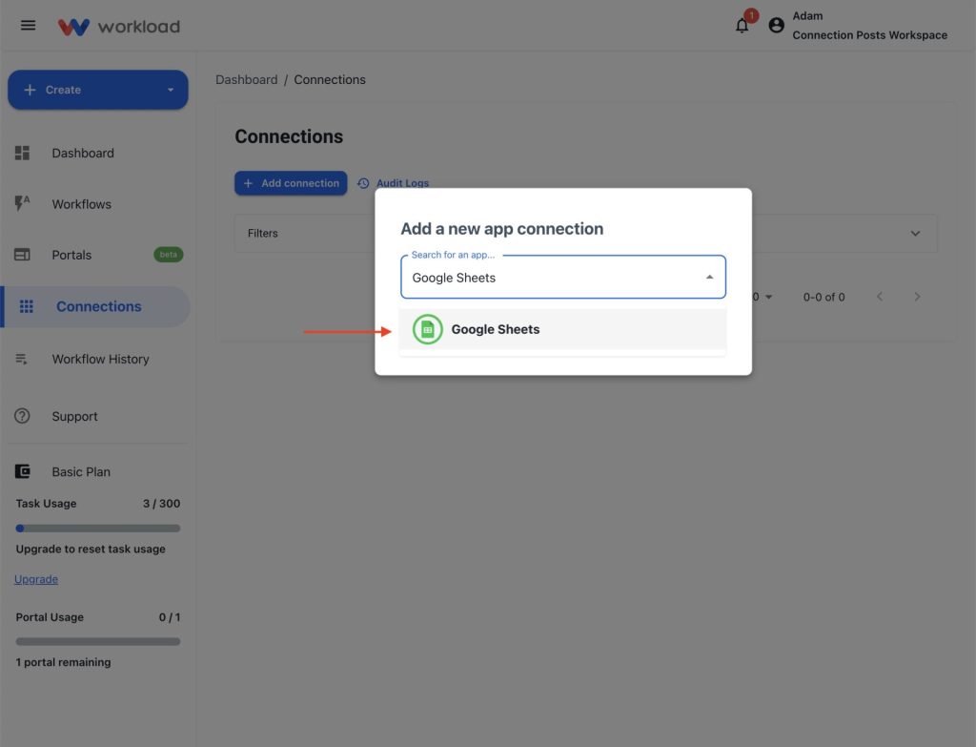Expand the Filters panel chevron
The image size is (976, 747).
(x=915, y=234)
